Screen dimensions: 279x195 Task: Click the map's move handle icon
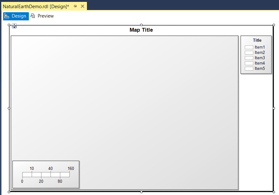point(14,26)
